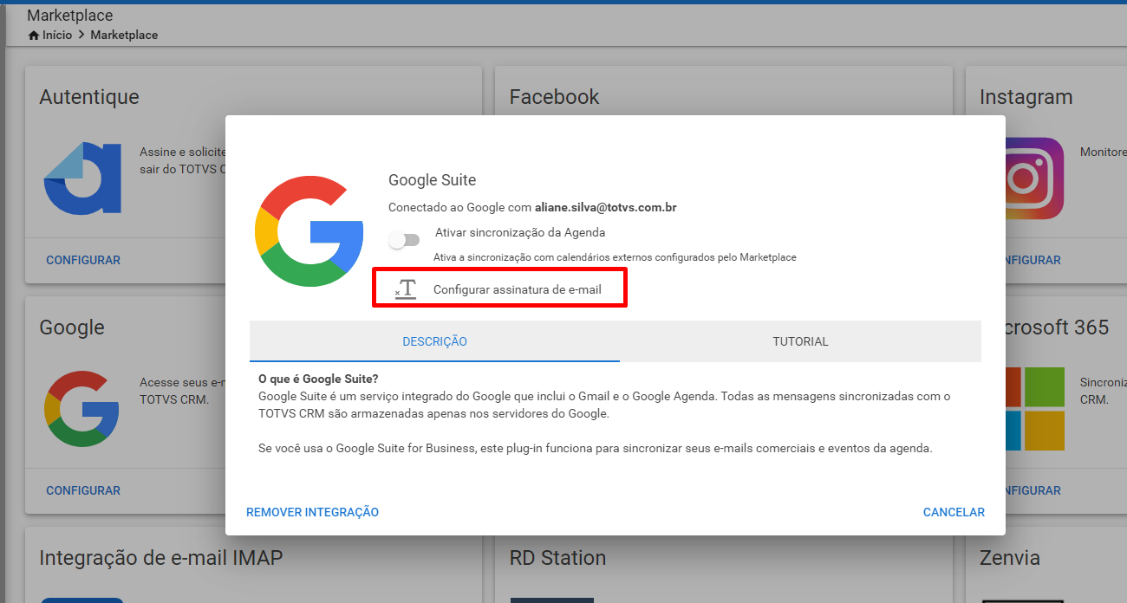Click CANCELAR in the dialog
The image size is (1127, 603).
click(x=954, y=512)
